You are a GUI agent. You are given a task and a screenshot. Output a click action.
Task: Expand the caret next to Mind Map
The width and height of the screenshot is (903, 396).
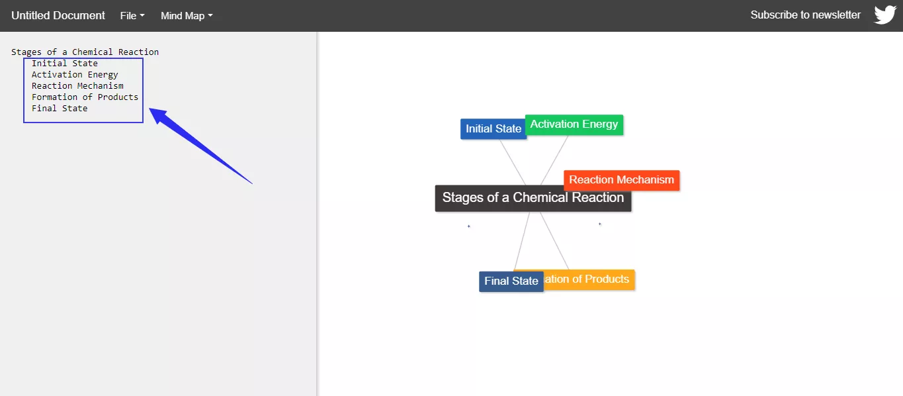pyautogui.click(x=210, y=15)
